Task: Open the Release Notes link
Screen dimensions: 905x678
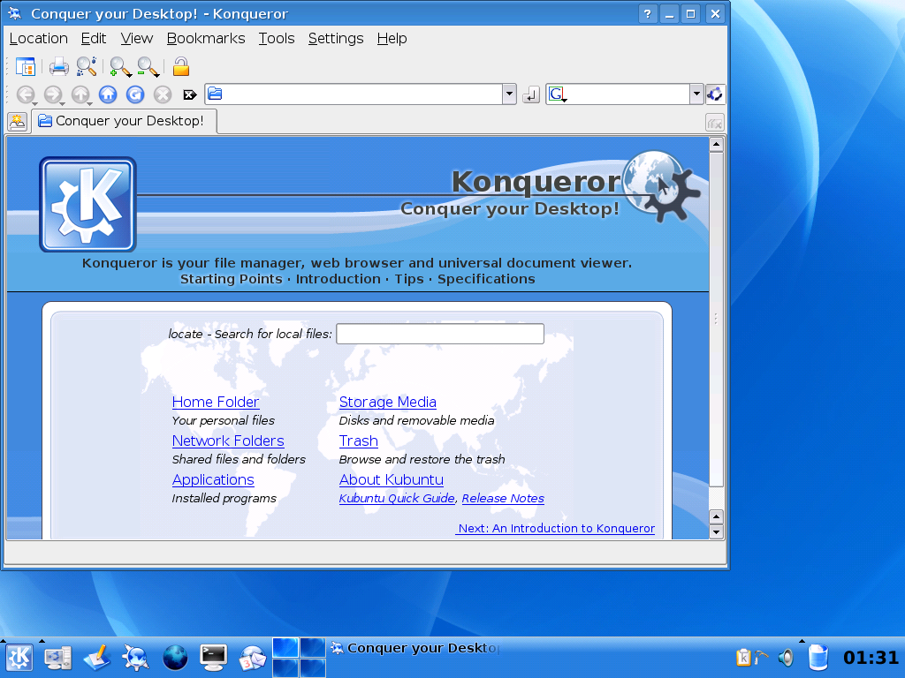Action: point(503,498)
